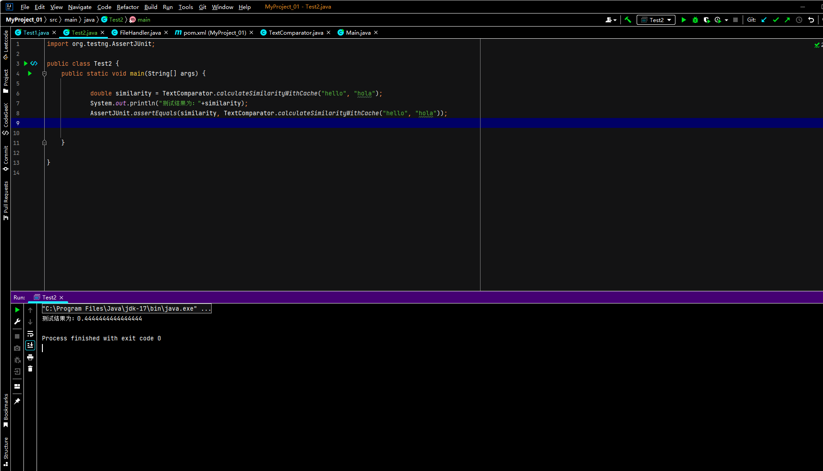Close the Test2 Run tab
The image size is (823, 471).
tap(61, 298)
